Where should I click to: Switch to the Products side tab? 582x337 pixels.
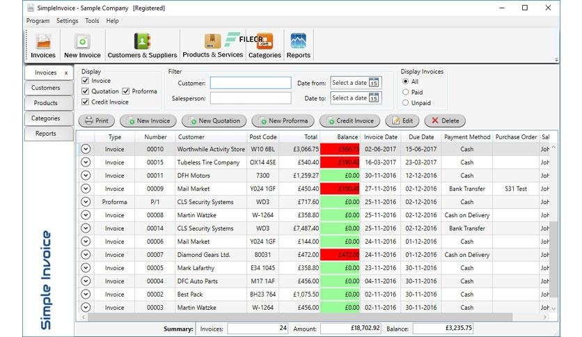point(49,103)
